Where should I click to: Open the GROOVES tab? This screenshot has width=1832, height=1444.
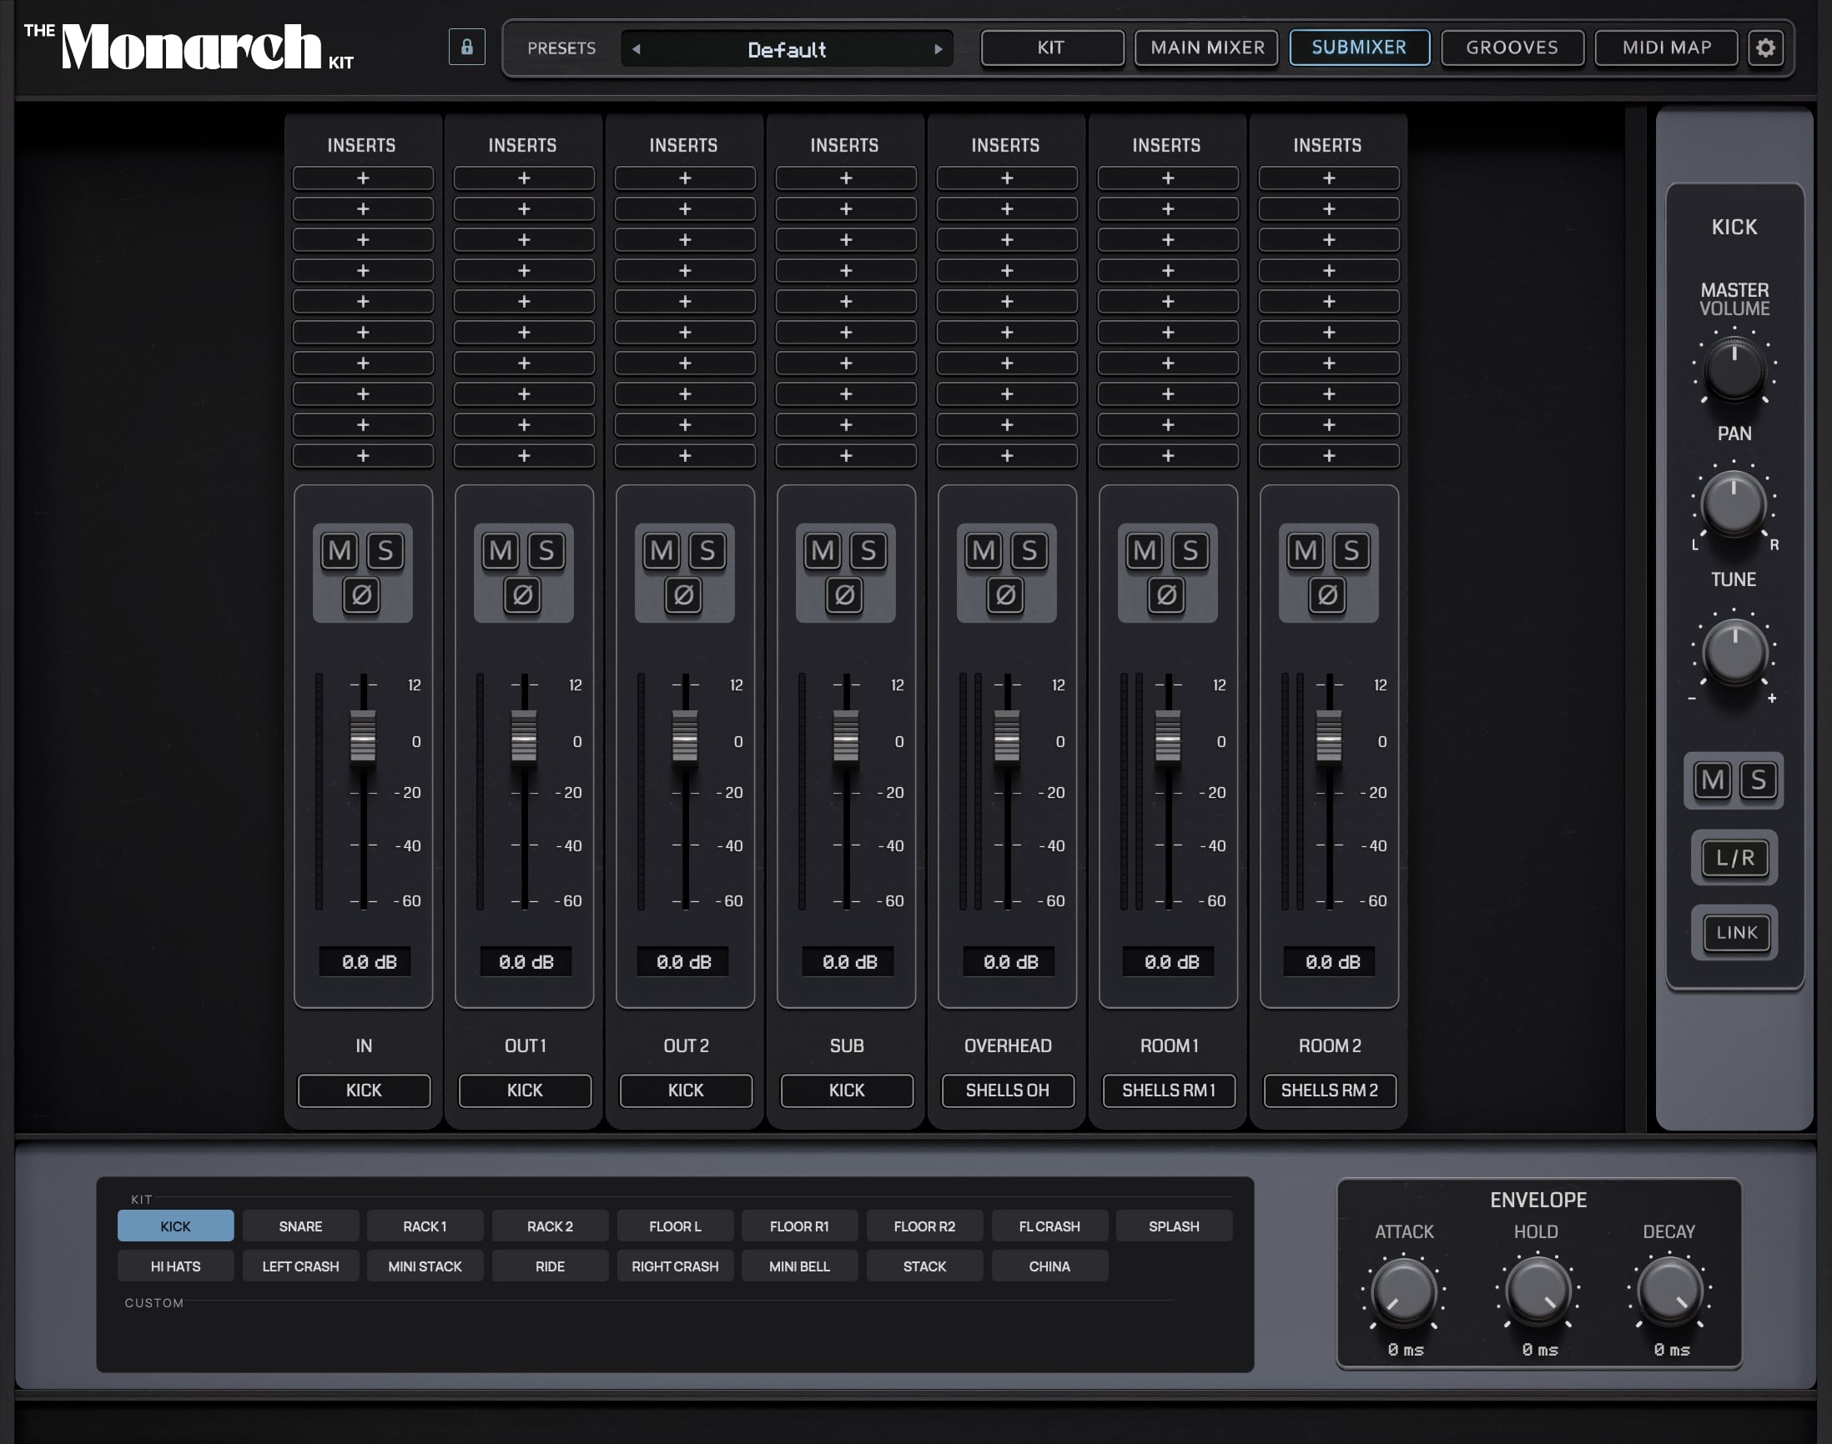pos(1512,48)
